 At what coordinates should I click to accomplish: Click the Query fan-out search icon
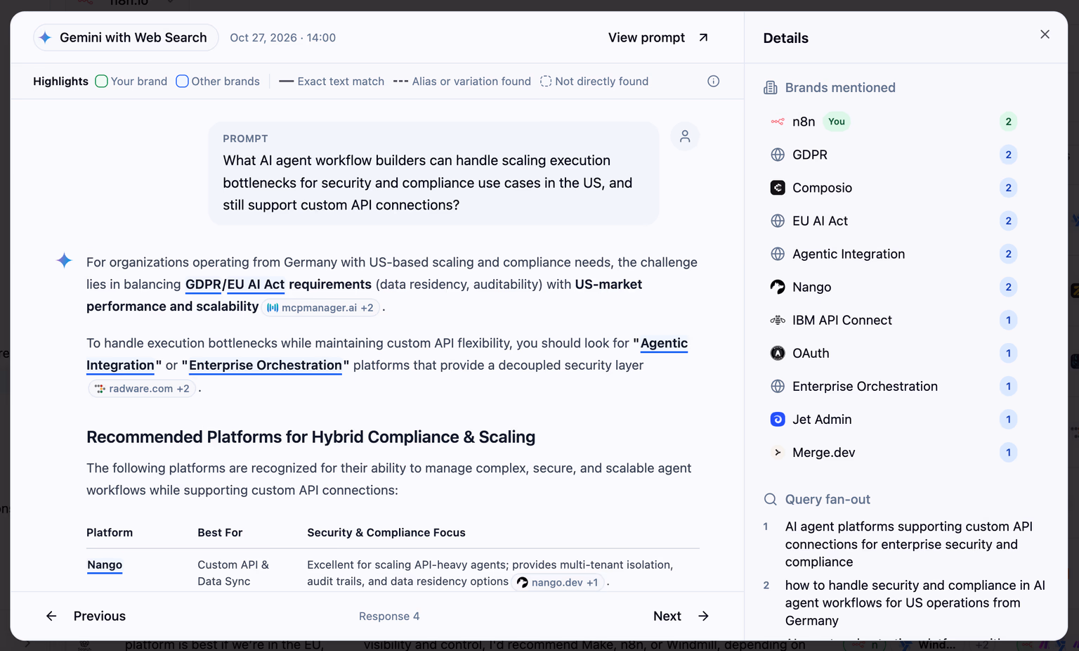pyautogui.click(x=771, y=499)
